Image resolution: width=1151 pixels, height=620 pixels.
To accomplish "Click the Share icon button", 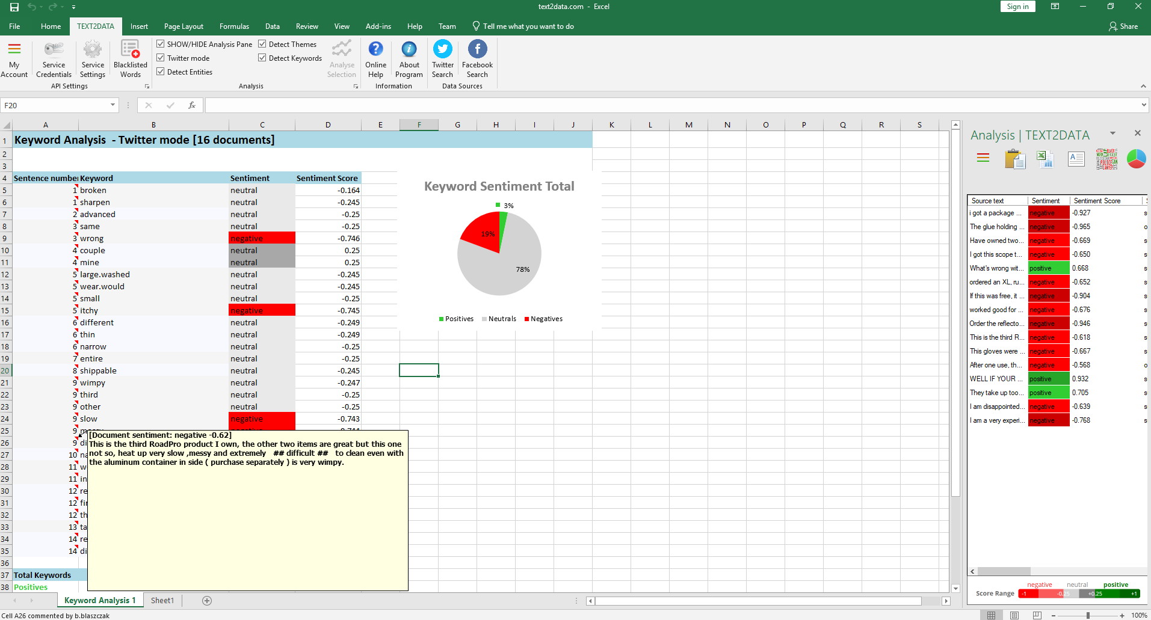I will point(1123,26).
